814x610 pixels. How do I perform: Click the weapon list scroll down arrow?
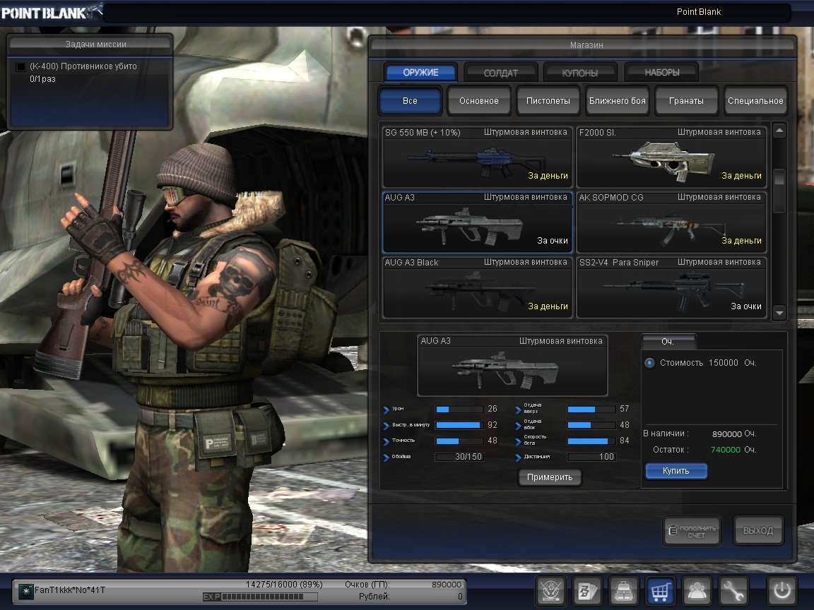click(x=779, y=312)
